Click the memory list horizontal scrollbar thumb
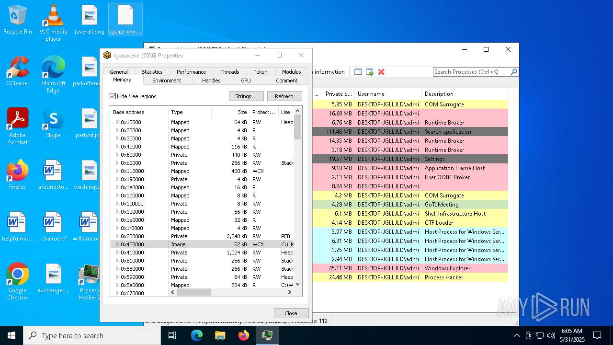 (194, 292)
